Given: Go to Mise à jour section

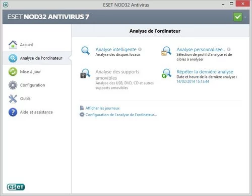Looking at the screenshot, I should coord(30,72).
